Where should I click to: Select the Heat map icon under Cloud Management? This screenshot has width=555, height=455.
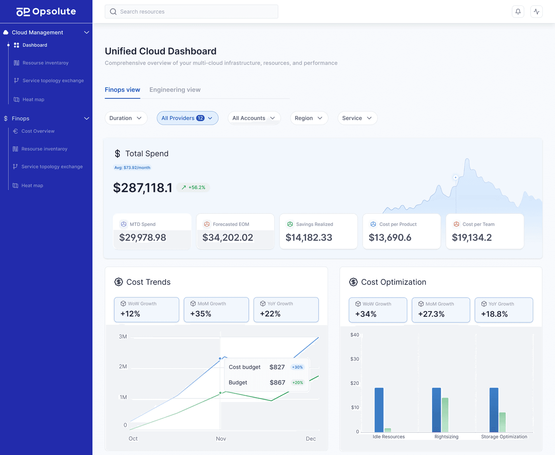coord(16,99)
